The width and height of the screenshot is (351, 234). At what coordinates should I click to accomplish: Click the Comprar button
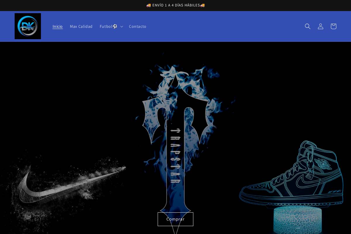click(x=175, y=219)
